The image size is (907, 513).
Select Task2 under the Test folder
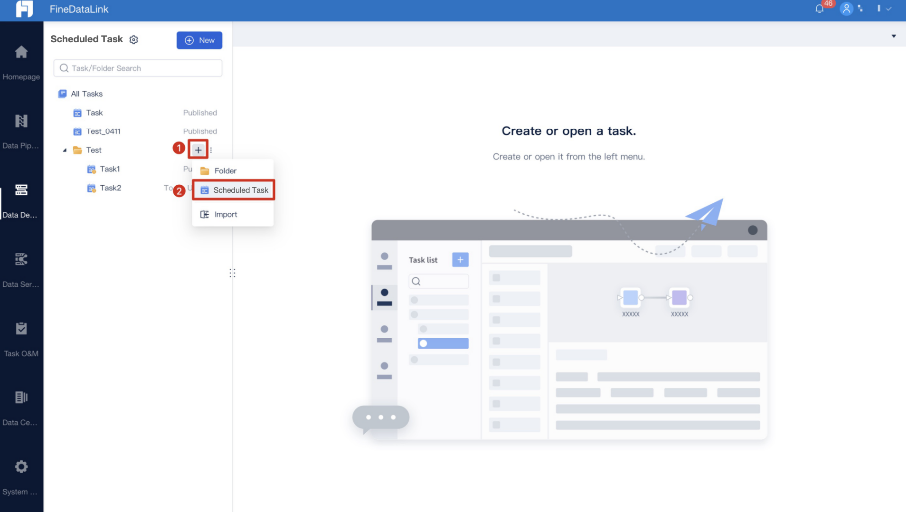tap(110, 188)
